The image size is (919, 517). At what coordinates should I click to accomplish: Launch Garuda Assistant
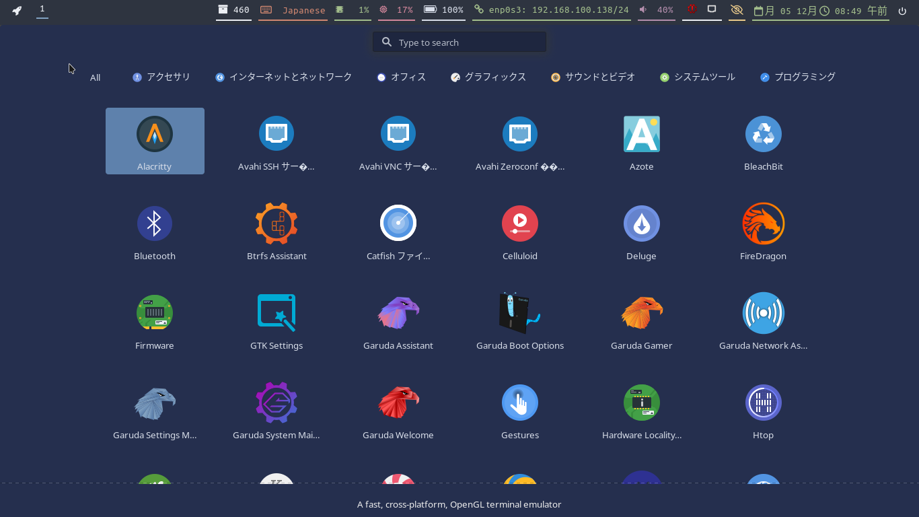pos(398,320)
